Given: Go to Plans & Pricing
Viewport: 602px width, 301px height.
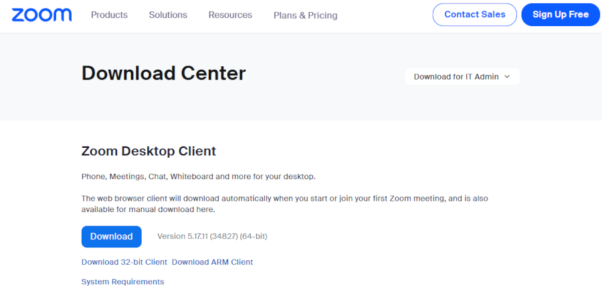Looking at the screenshot, I should pos(305,15).
